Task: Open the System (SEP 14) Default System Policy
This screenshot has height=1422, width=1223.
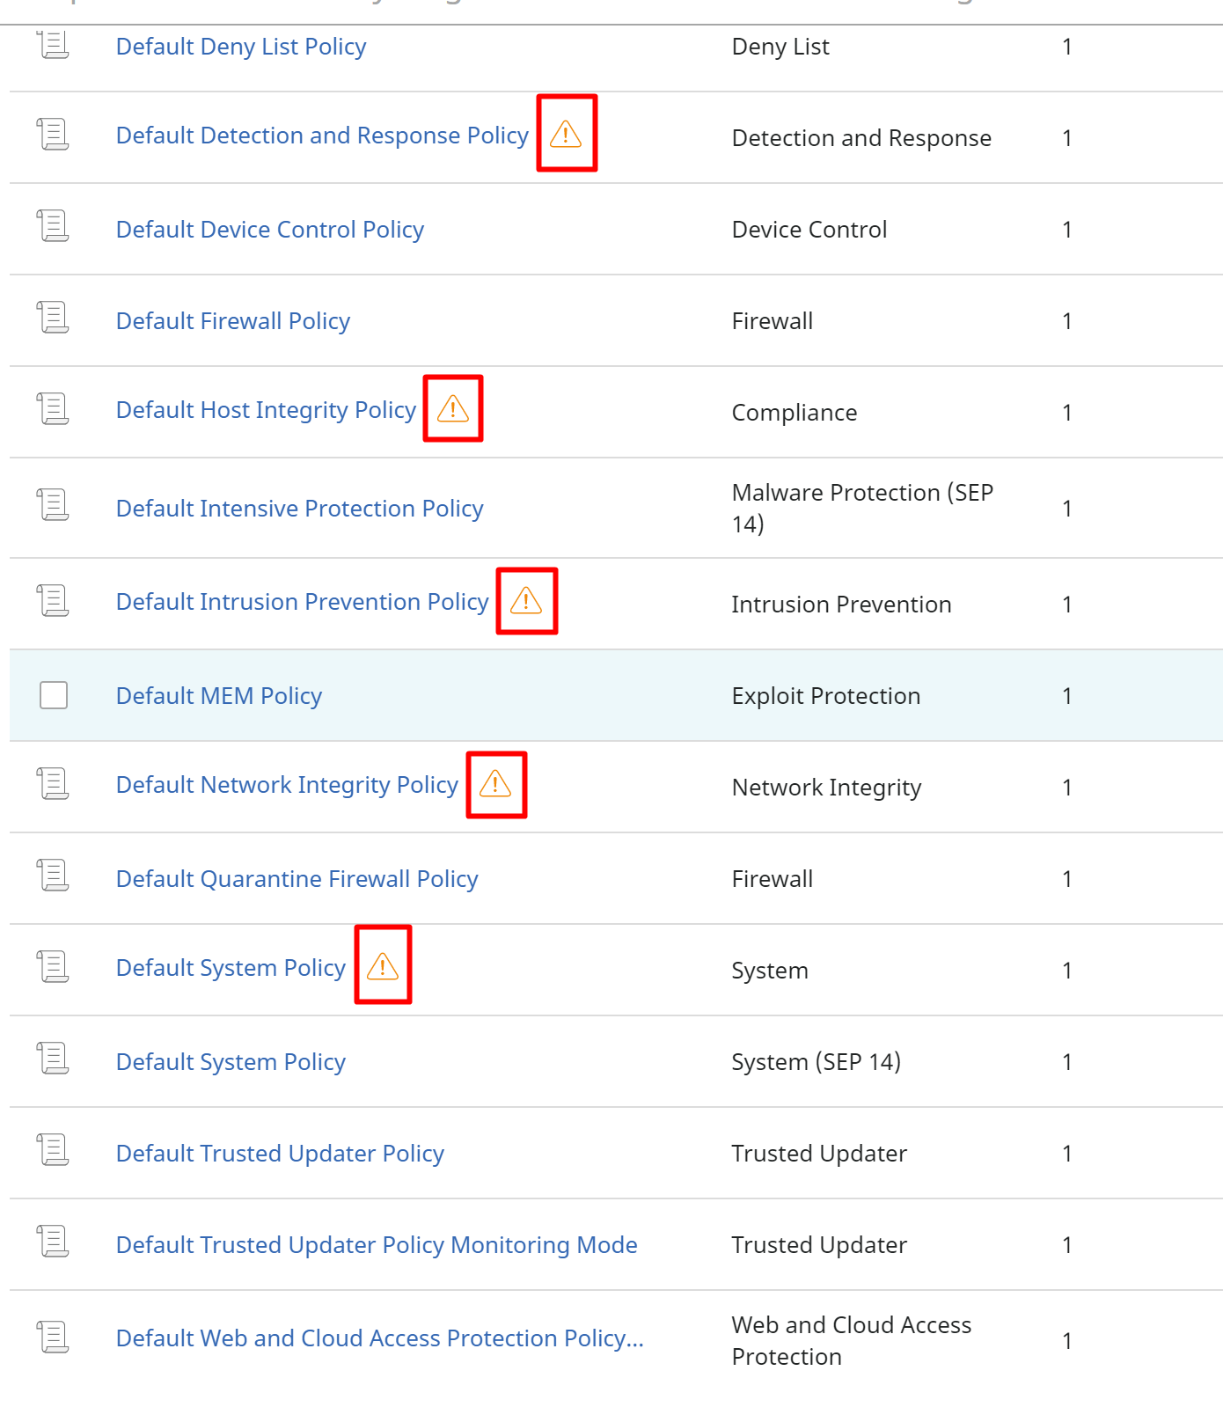Action: click(231, 1062)
